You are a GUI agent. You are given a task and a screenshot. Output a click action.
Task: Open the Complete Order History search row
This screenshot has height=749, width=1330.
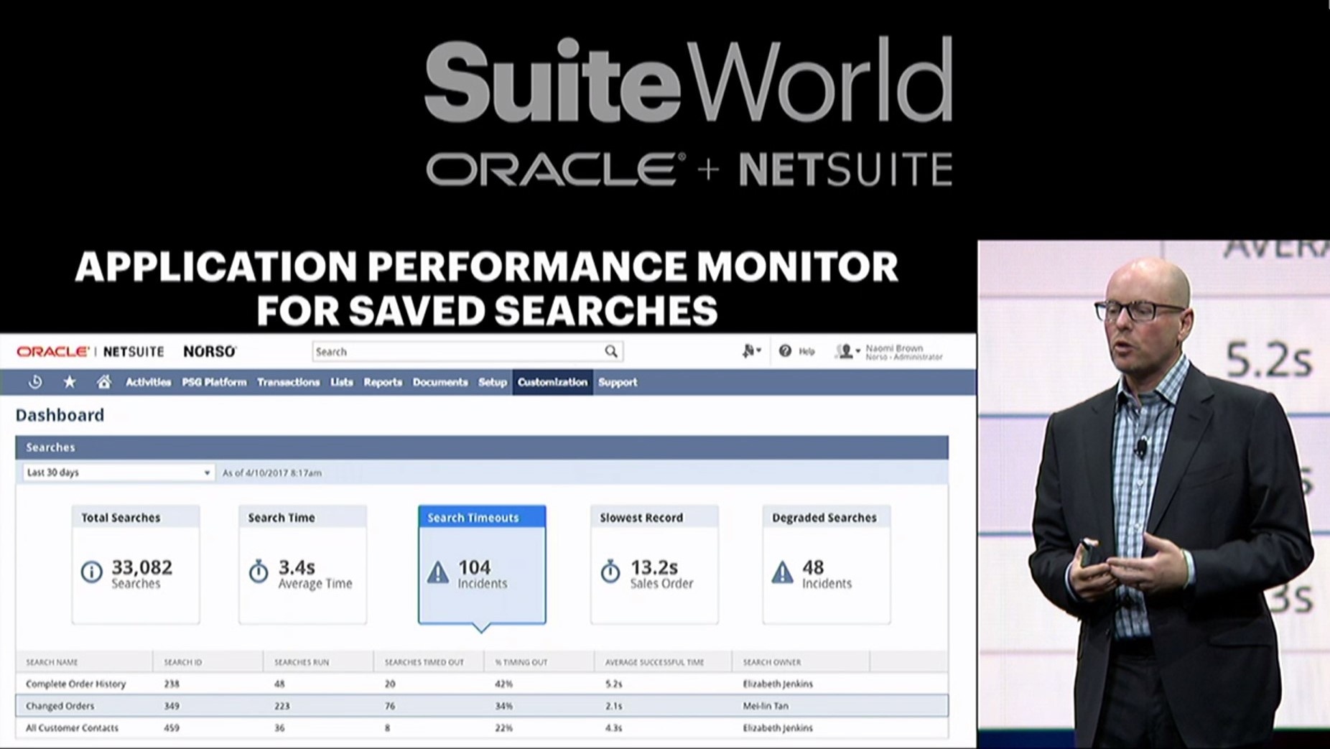point(482,684)
